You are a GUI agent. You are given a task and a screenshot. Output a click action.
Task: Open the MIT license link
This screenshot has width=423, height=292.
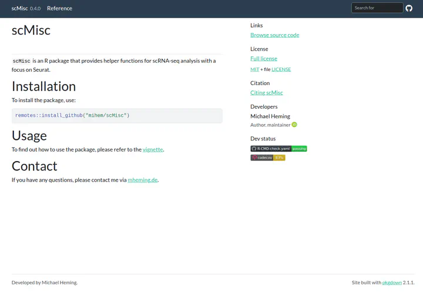[254, 69]
